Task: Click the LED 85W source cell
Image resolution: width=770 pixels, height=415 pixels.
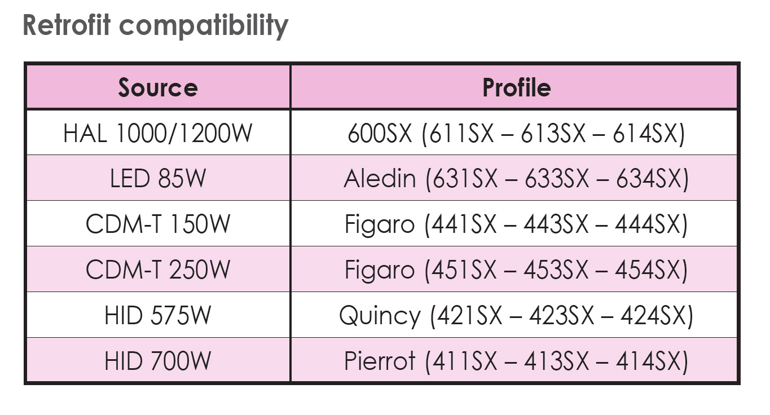Action: coord(158,179)
